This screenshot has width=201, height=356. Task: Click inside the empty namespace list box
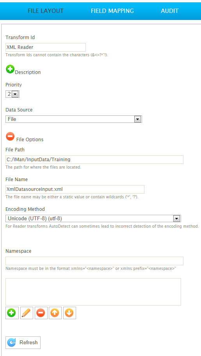(93, 292)
